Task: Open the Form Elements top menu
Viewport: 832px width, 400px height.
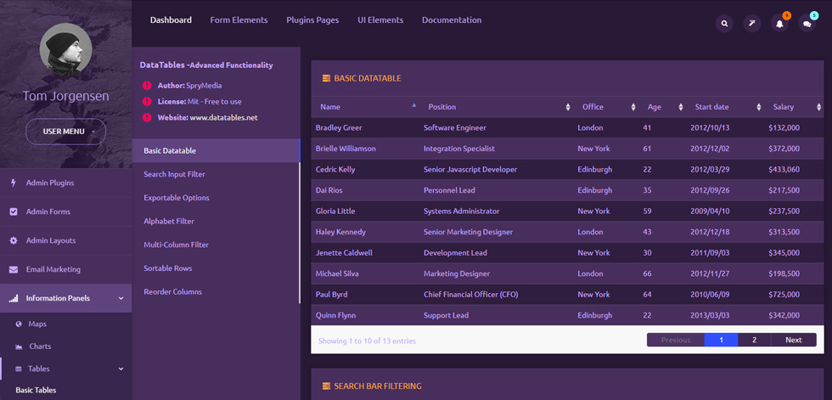Action: pyautogui.click(x=239, y=20)
